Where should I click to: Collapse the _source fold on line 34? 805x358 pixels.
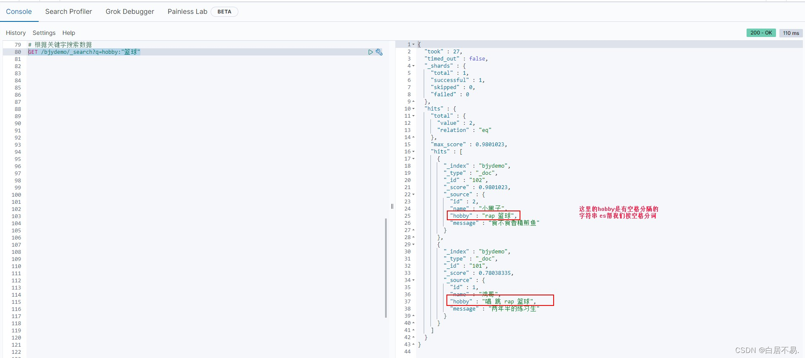tap(414, 280)
